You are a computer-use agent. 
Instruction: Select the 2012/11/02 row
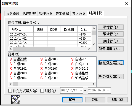(50, 39)
